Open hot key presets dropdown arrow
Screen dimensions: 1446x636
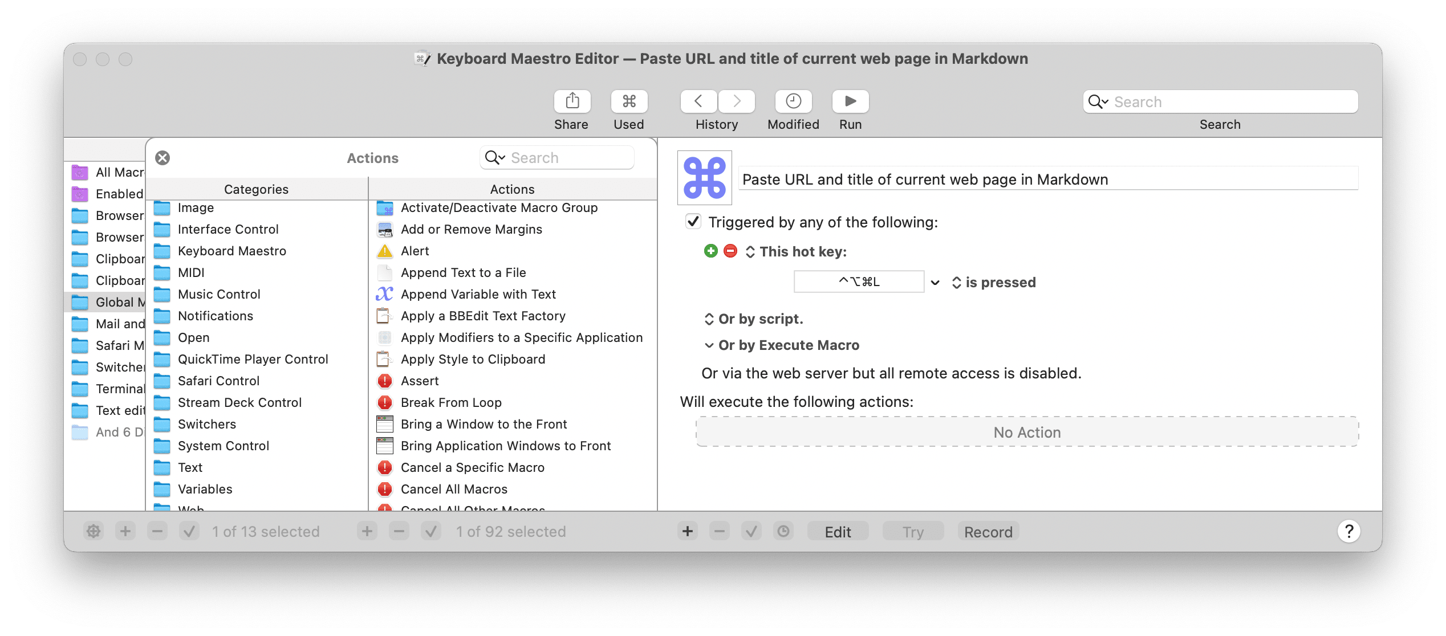(935, 282)
